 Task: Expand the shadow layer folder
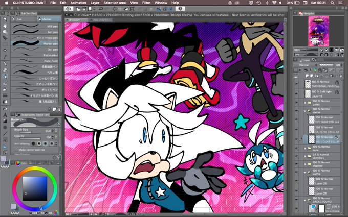[305, 164]
